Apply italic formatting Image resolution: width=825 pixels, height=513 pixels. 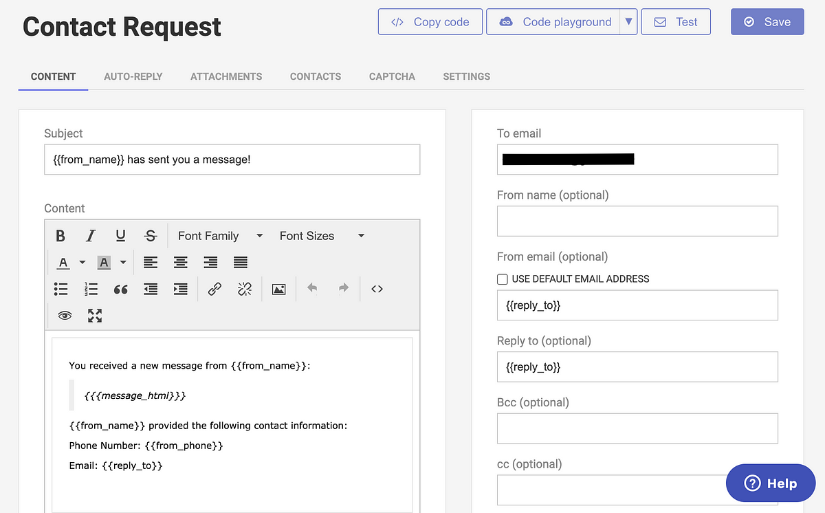click(x=90, y=236)
